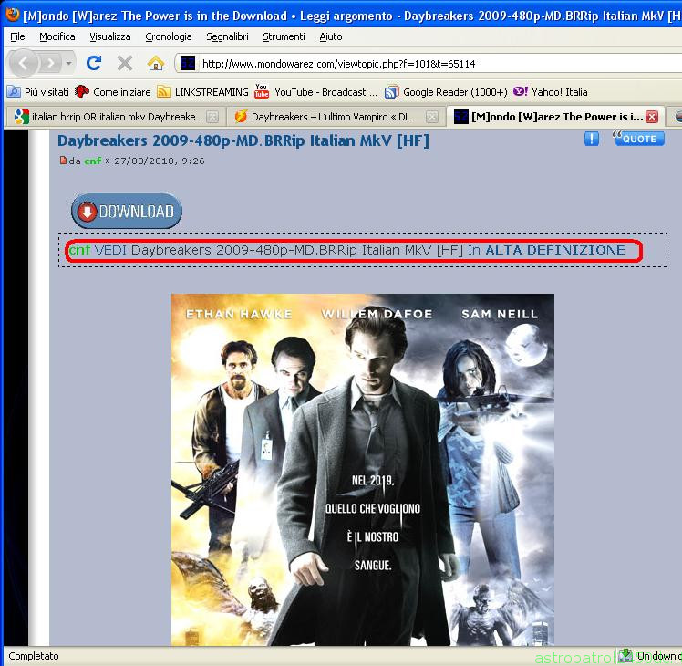Open the Yahoo! Italia bookmark
682x666 pixels.
coord(551,92)
